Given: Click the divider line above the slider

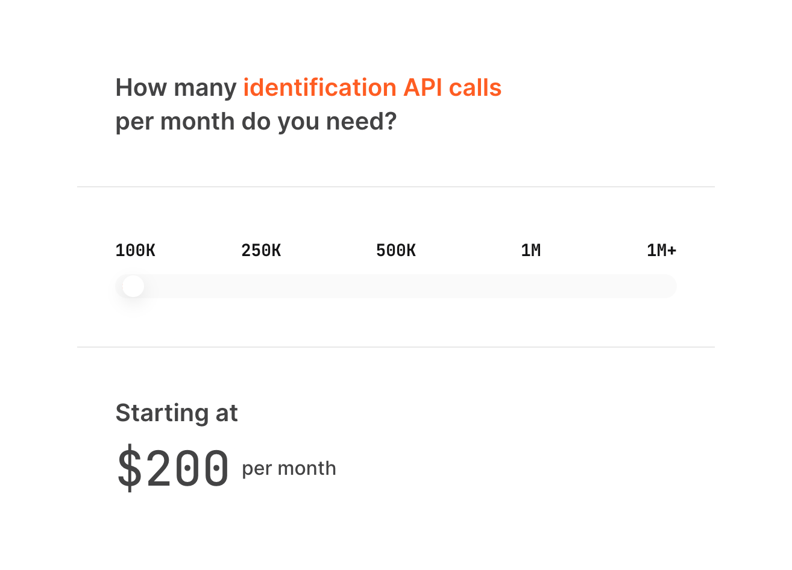Looking at the screenshot, I should [396, 187].
